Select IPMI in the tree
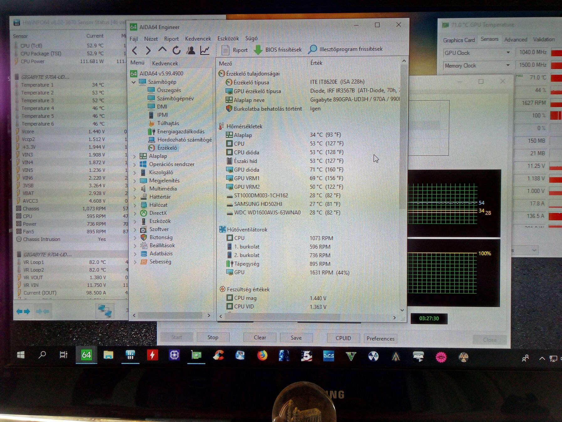 tap(162, 115)
